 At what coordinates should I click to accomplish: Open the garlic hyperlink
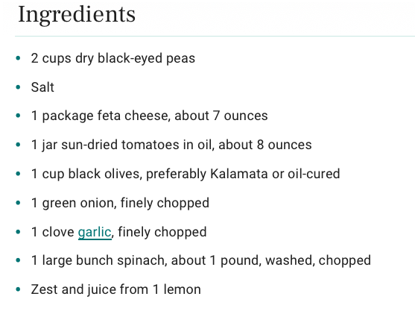(x=95, y=232)
